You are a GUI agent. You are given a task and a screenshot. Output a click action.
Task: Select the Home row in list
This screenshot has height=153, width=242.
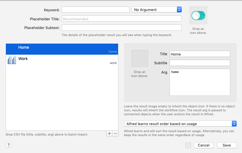pos(62,49)
